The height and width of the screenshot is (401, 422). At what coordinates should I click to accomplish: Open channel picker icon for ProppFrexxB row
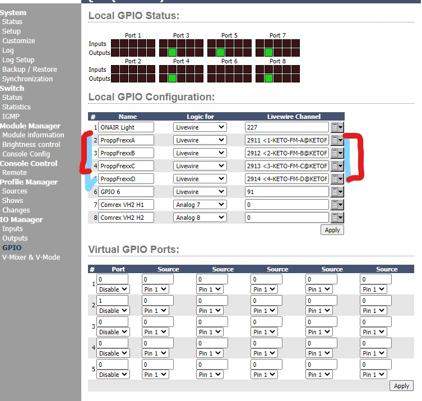coord(337,153)
